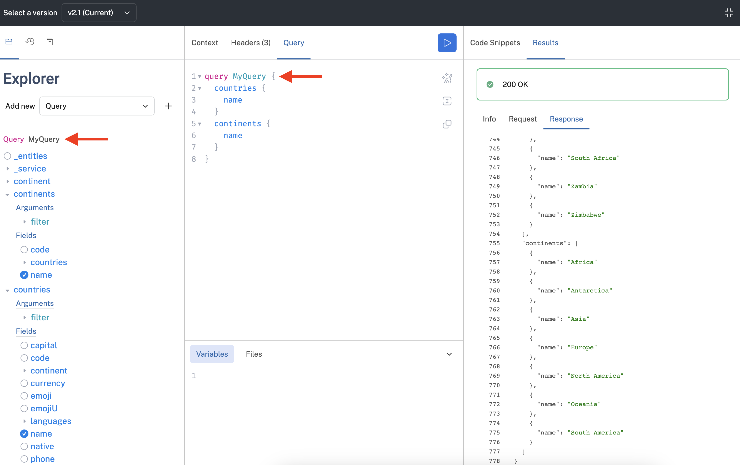Click the Save query icon
740x465 pixels.
[50, 41]
